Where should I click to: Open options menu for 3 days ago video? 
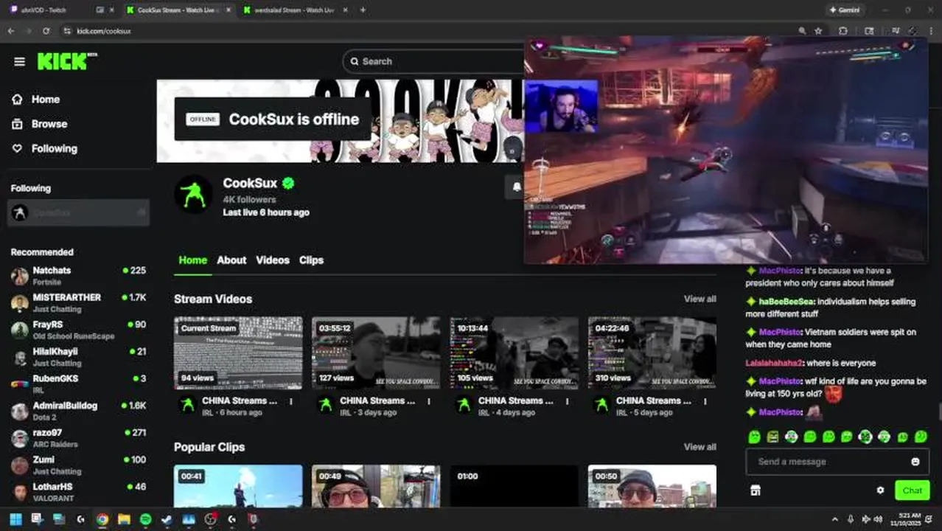(x=429, y=402)
